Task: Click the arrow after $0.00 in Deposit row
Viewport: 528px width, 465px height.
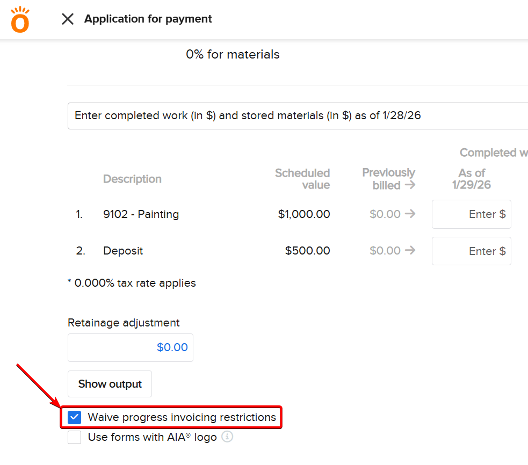Action: [410, 251]
